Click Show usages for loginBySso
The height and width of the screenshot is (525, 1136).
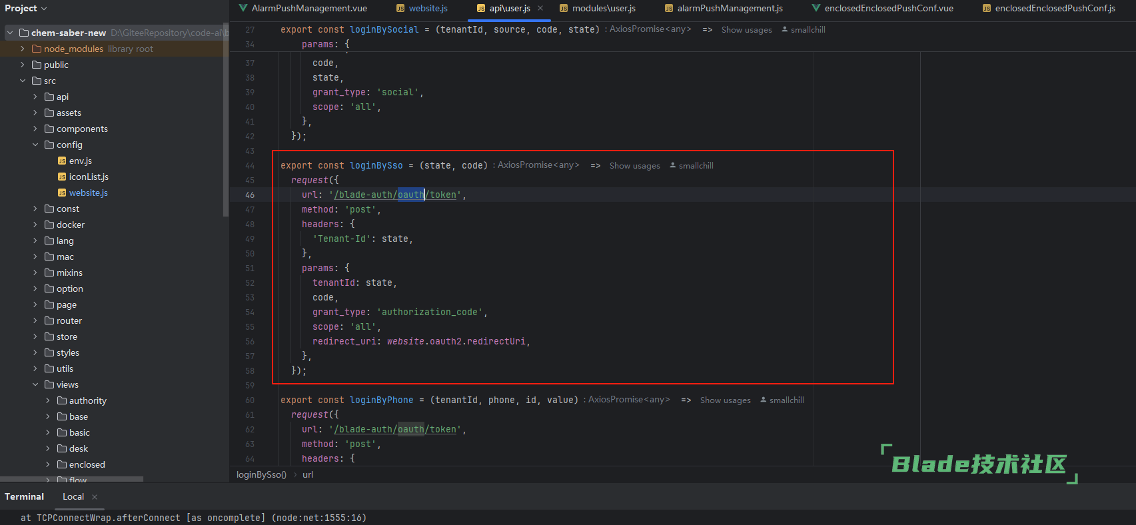(x=634, y=166)
